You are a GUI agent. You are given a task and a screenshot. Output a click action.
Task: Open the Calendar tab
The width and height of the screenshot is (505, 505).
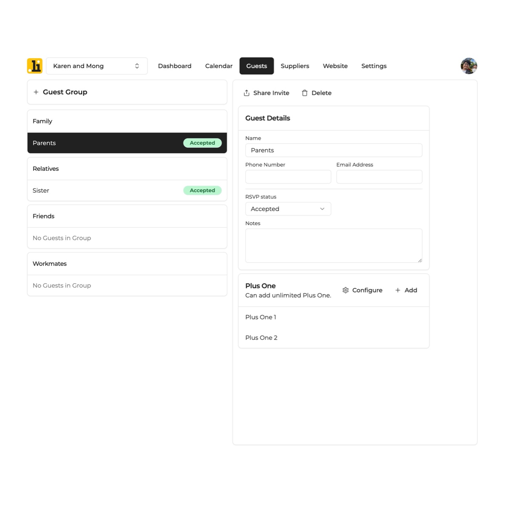click(219, 66)
